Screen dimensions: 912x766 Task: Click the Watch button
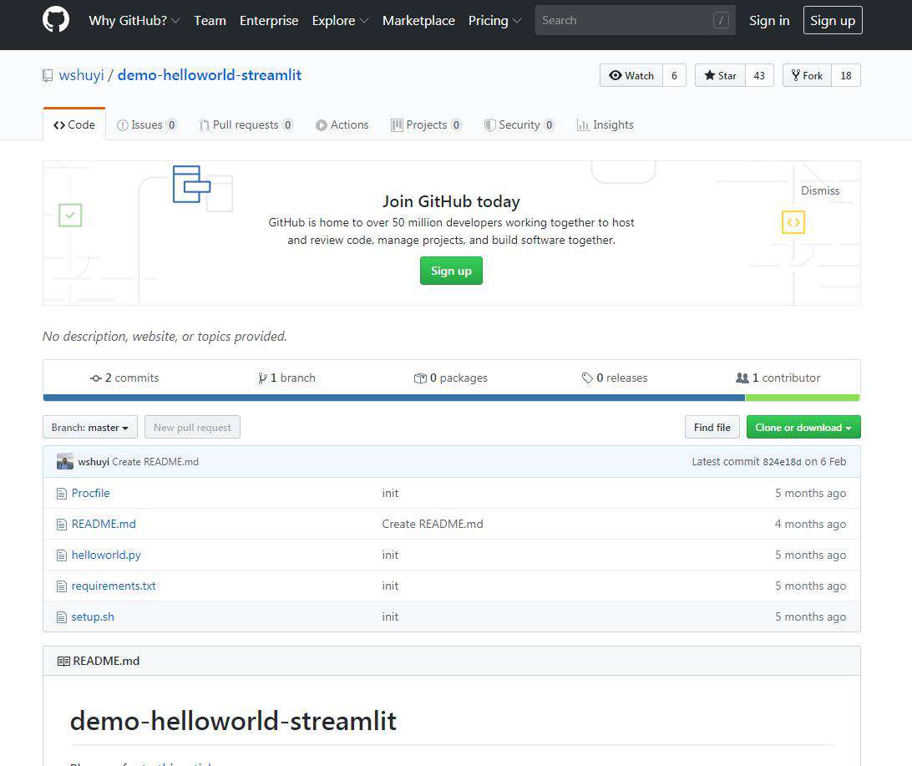point(631,76)
